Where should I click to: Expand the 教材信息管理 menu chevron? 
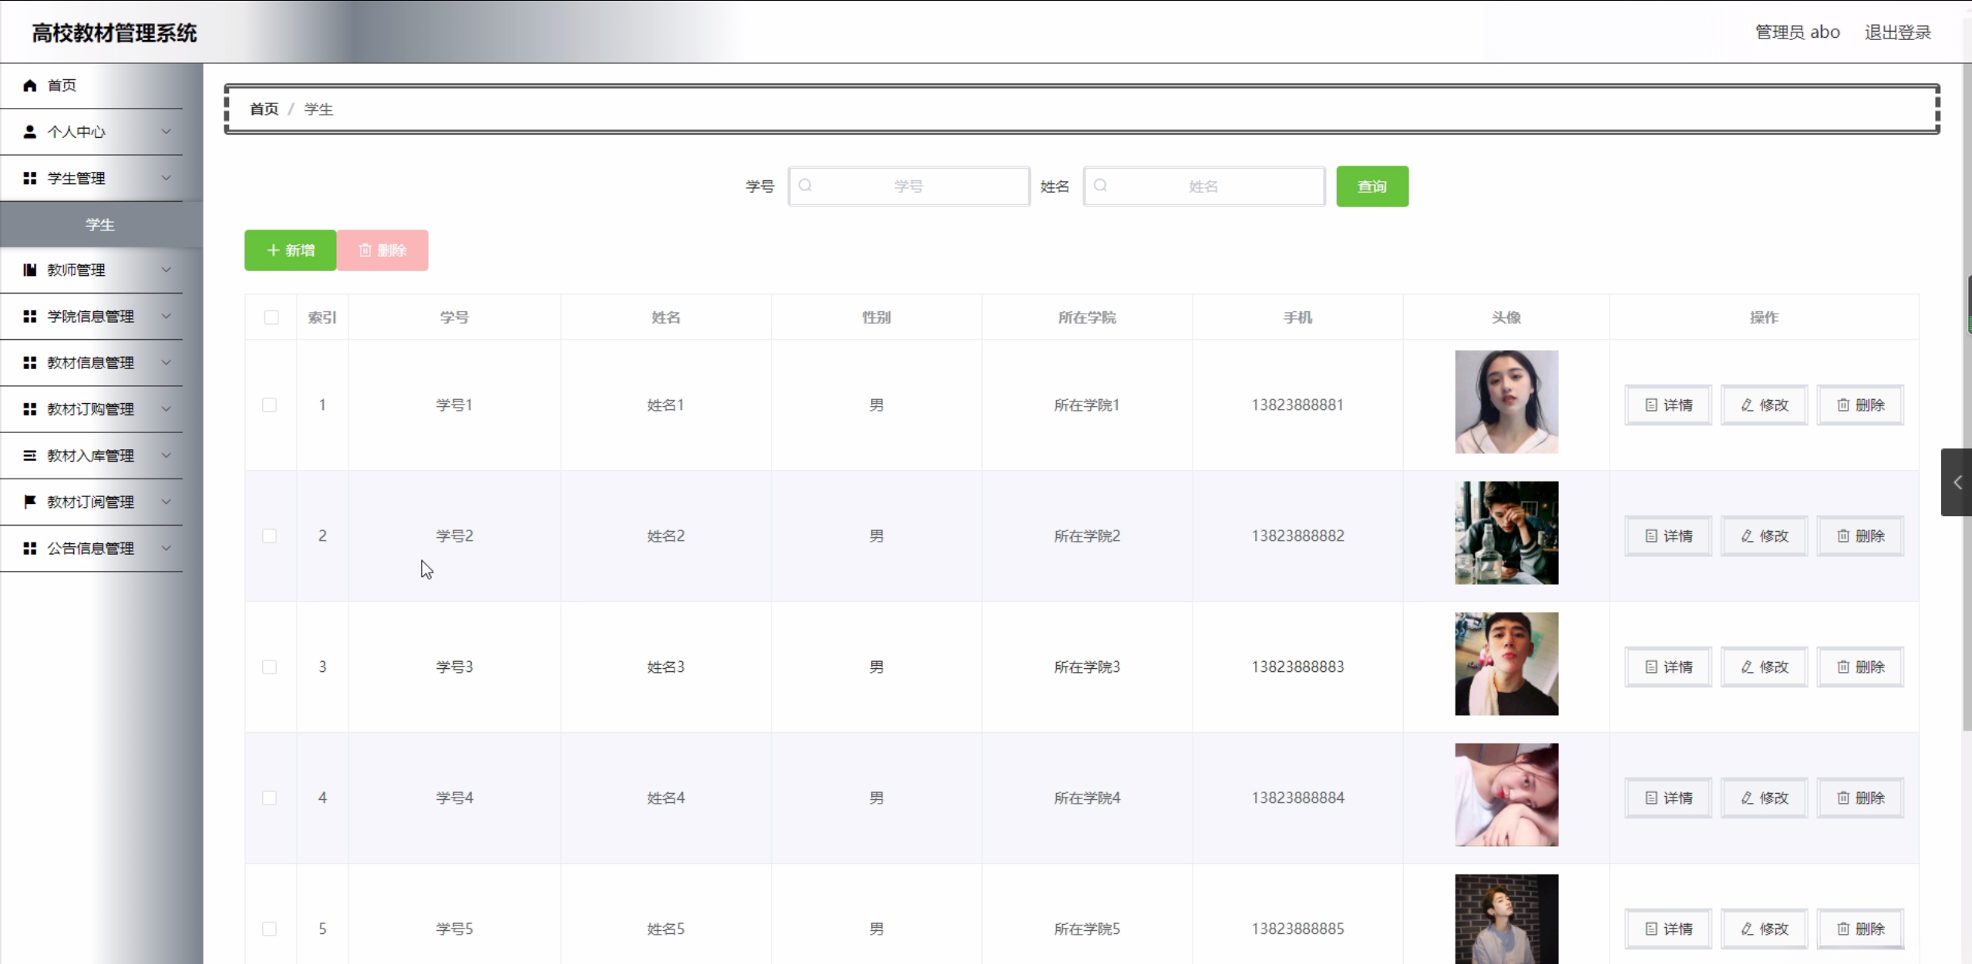tap(166, 362)
